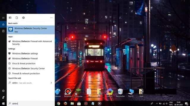Select Recycle Bin desktop icon
This screenshot has width=190, height=106.
(x=120, y=93)
